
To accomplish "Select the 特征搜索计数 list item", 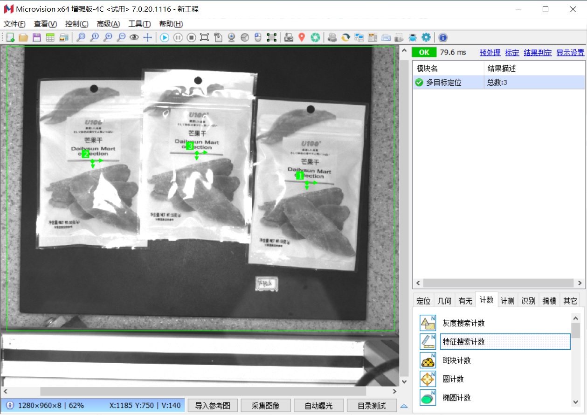I will [x=505, y=341].
